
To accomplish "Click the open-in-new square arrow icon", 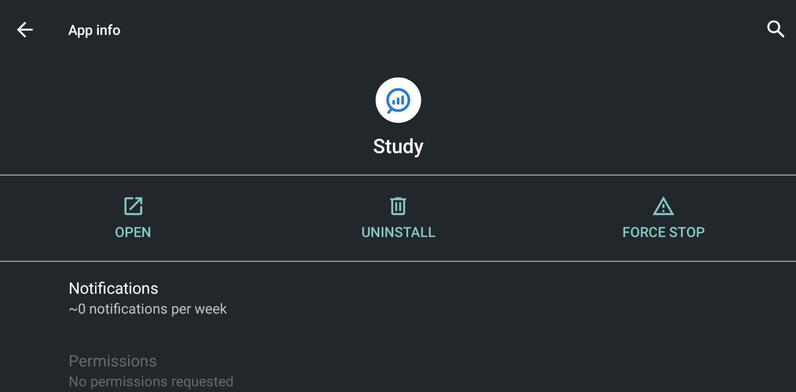I will (x=133, y=206).
